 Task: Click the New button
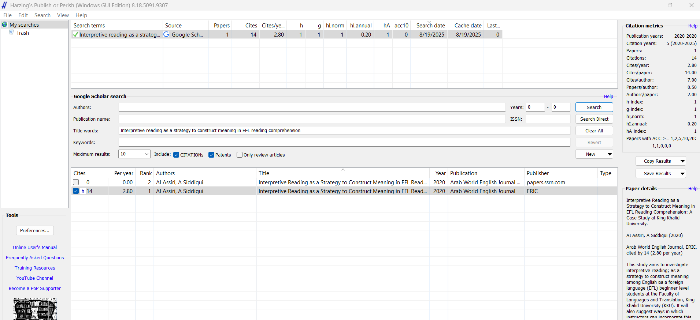590,154
